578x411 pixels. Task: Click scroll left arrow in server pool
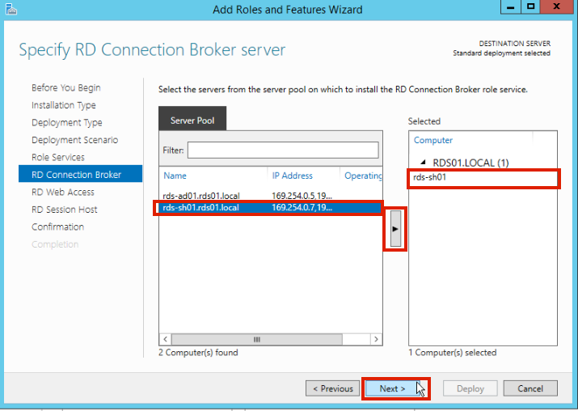click(165, 339)
